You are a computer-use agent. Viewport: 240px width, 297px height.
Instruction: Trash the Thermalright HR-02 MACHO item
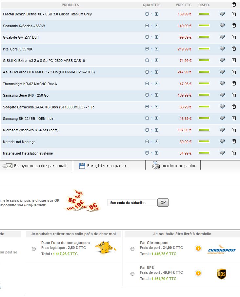(x=234, y=84)
